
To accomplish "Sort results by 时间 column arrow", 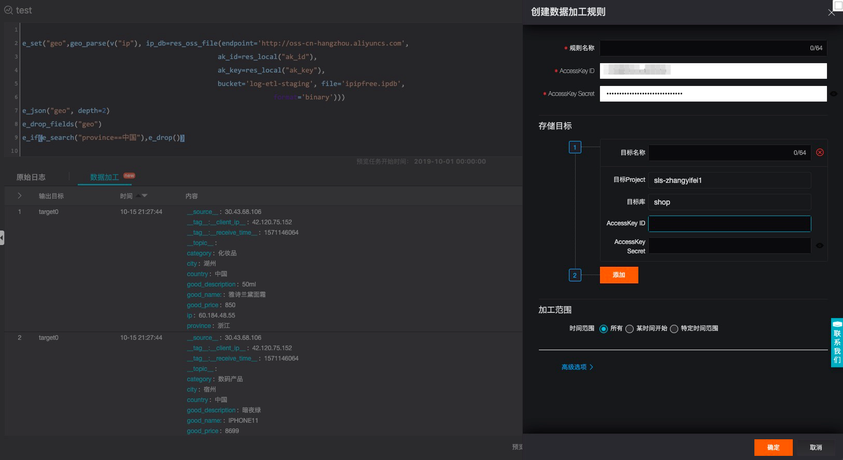I will (x=141, y=196).
